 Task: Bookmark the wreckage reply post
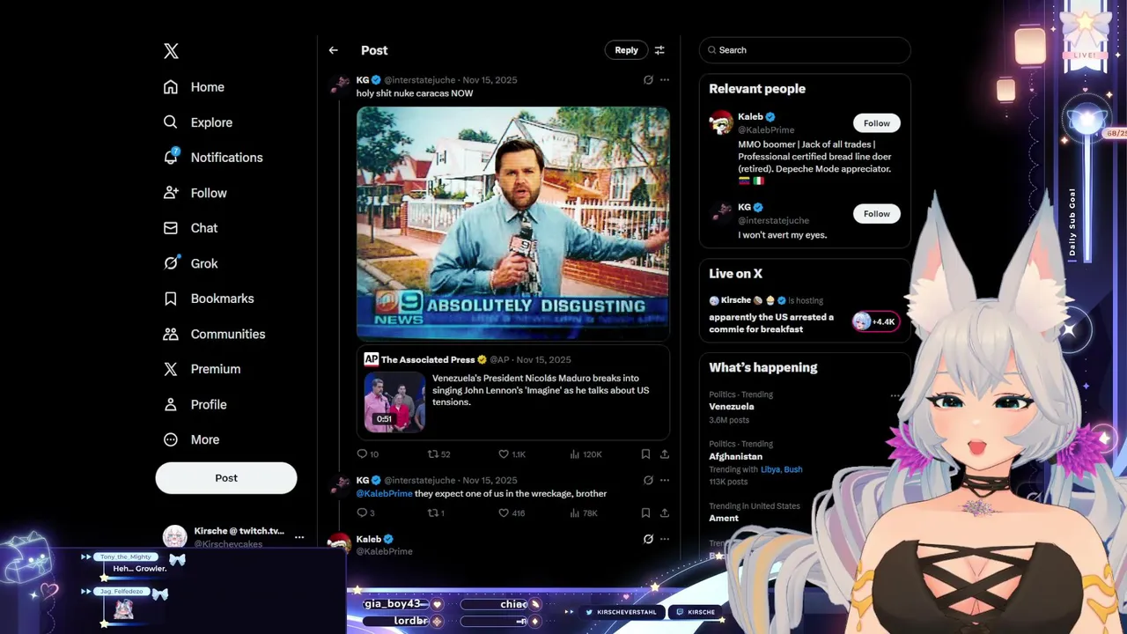pos(645,513)
